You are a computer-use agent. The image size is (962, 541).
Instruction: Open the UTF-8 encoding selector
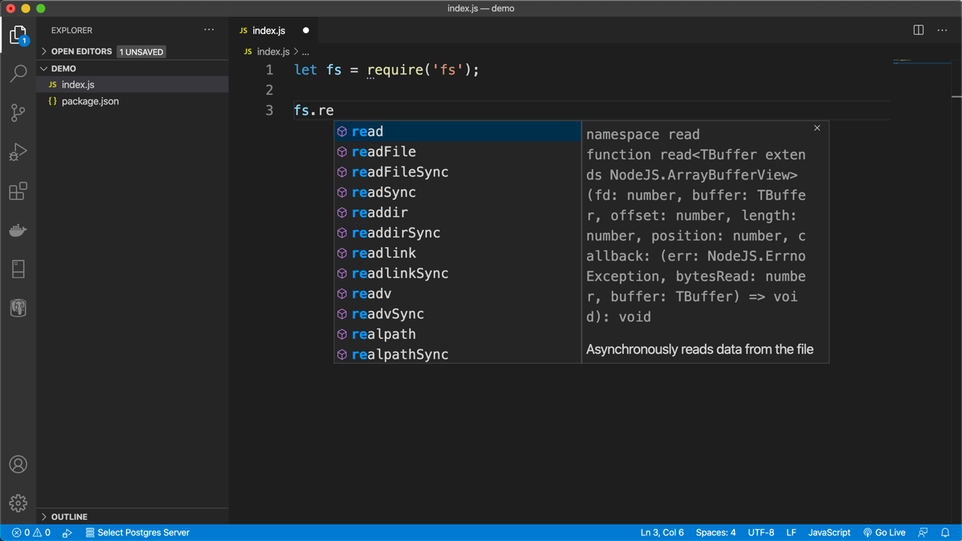click(x=761, y=533)
